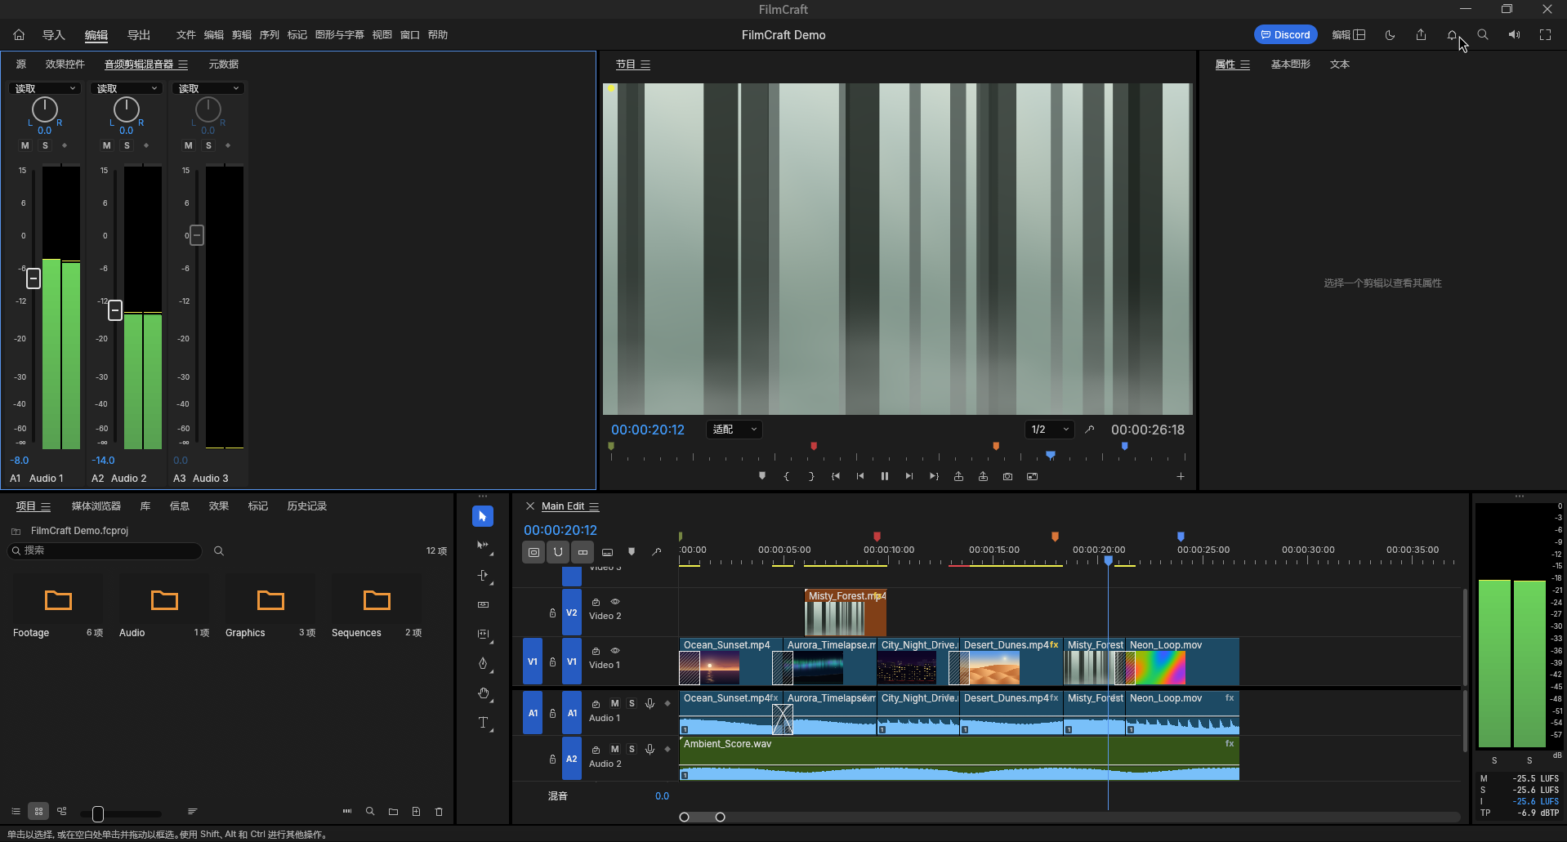This screenshot has height=842, width=1567.
Task: Select the Ripple Edit tool
Action: coord(483,575)
